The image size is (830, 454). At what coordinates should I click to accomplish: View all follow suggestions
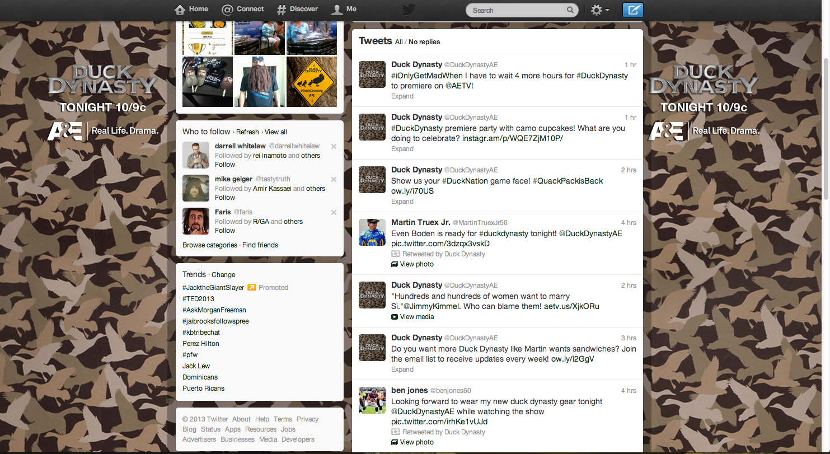pos(276,132)
